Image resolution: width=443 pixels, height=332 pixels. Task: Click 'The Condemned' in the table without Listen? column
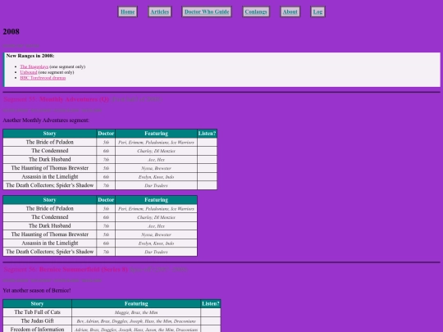pos(50,217)
